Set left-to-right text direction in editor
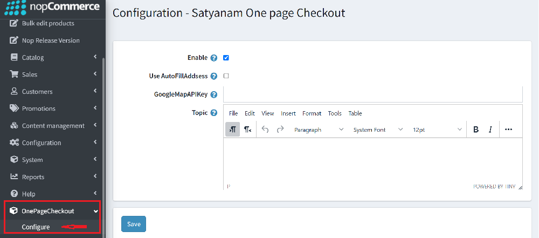This screenshot has width=539, height=238. 233,130
